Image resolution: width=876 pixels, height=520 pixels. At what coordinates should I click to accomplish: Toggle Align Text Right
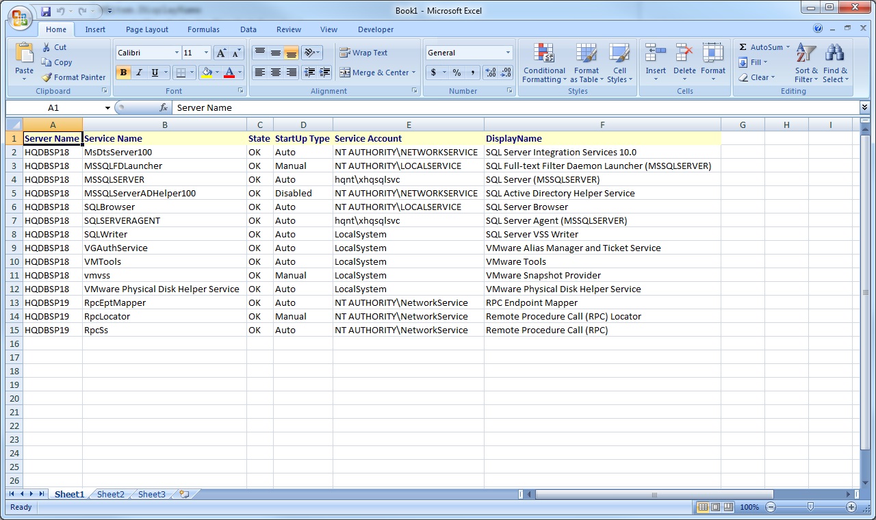click(x=291, y=73)
